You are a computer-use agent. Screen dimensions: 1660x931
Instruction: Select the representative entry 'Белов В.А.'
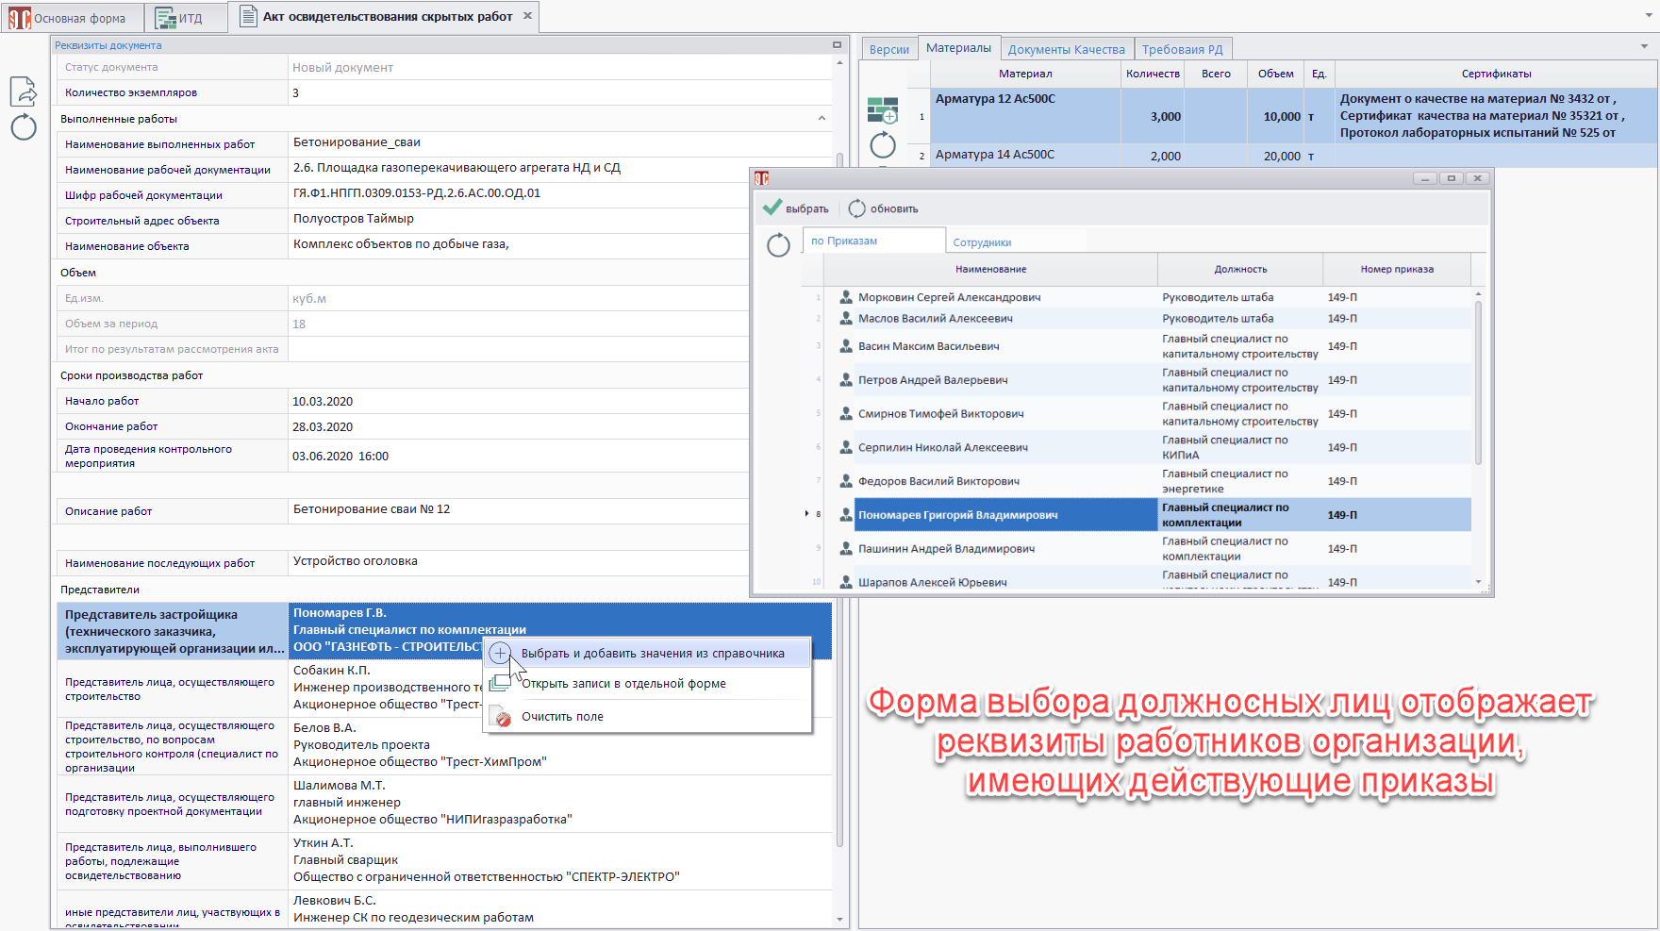click(x=560, y=745)
